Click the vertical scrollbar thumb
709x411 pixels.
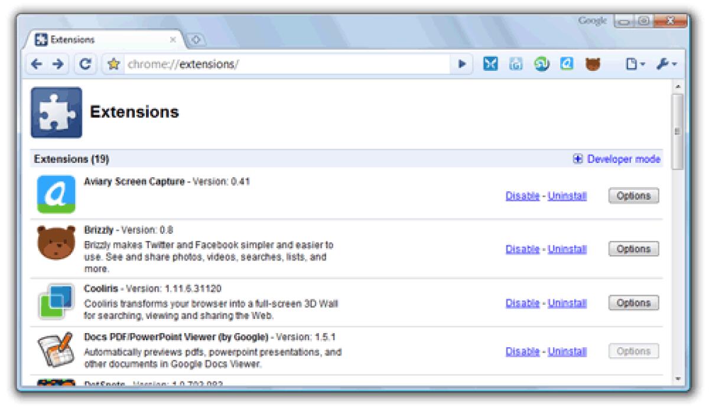678,131
